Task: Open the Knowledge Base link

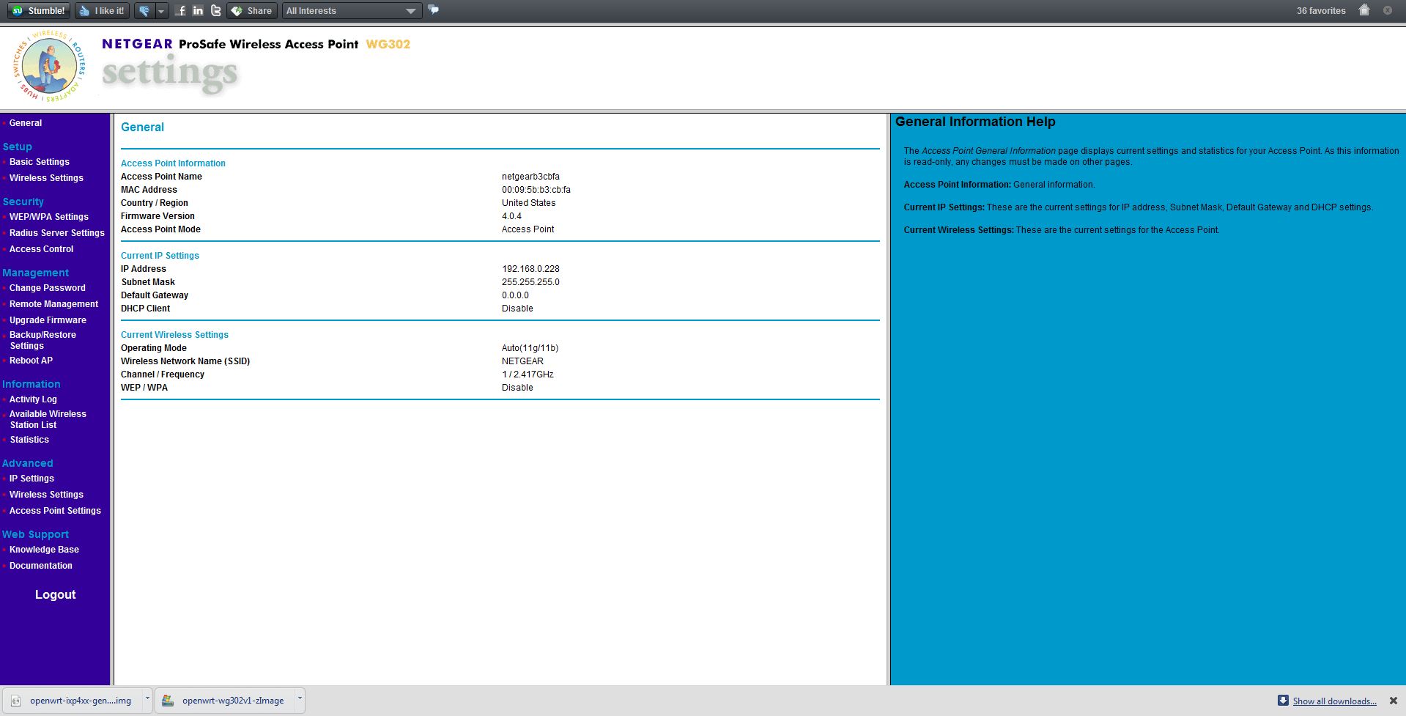Action: click(44, 550)
